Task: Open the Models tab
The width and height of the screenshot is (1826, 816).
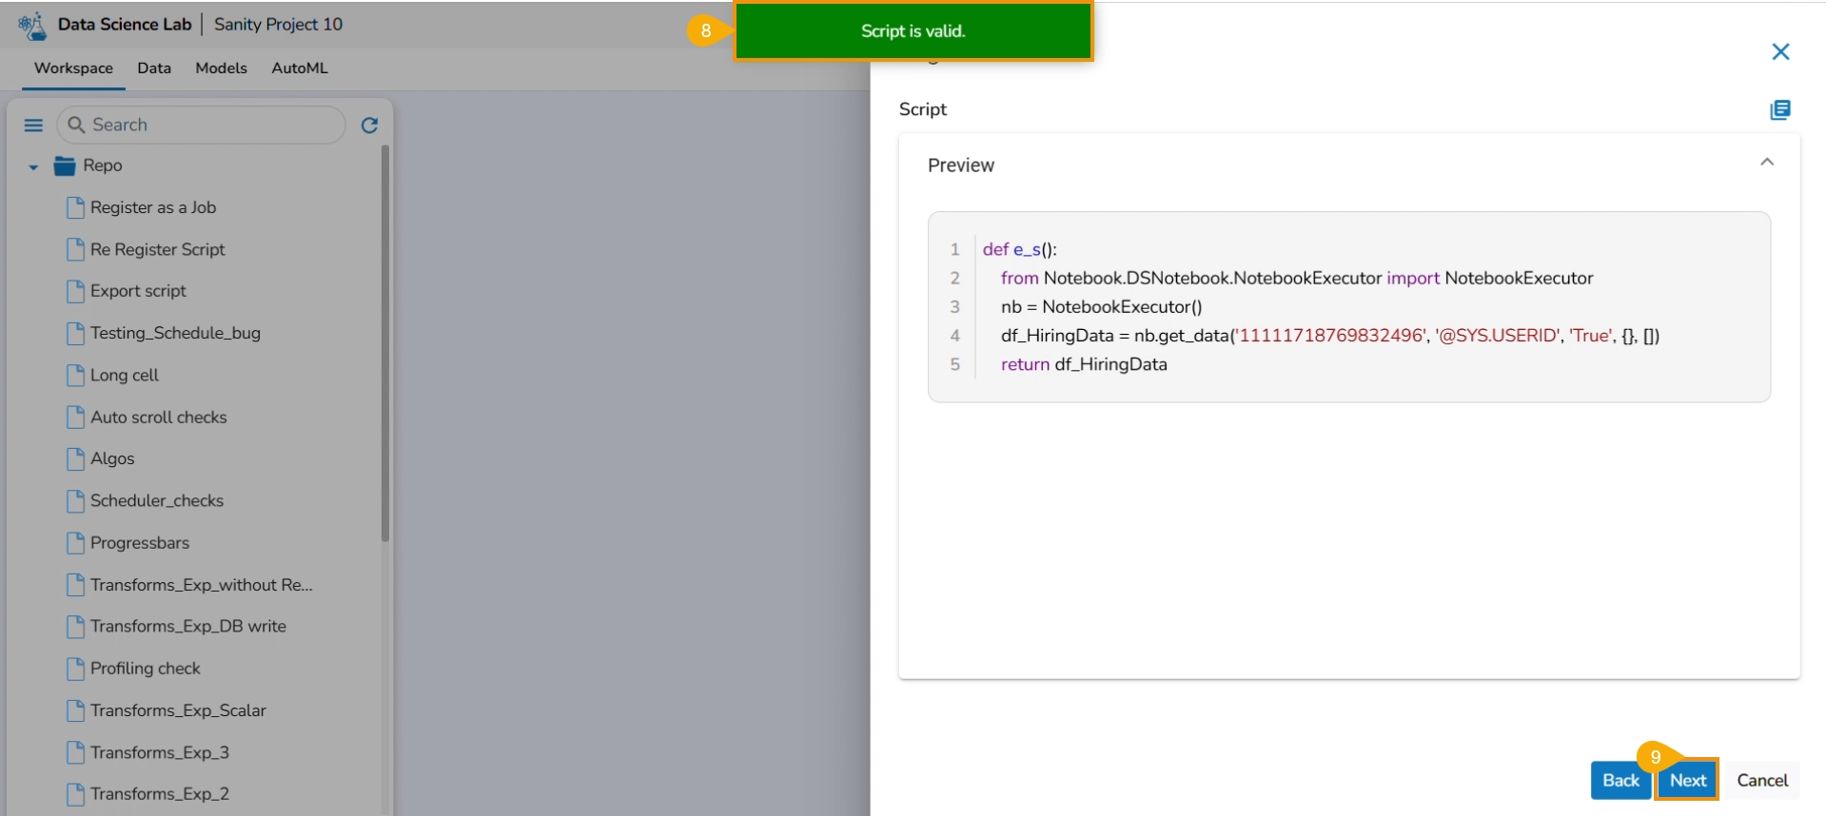Action: pos(221,68)
